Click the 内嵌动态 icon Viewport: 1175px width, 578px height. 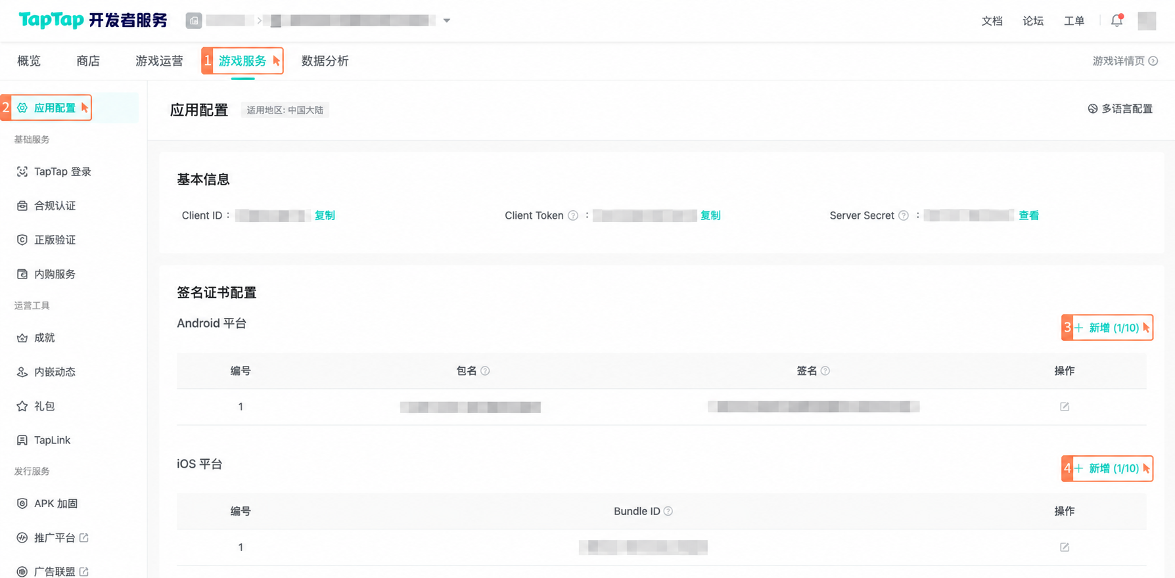coord(22,372)
